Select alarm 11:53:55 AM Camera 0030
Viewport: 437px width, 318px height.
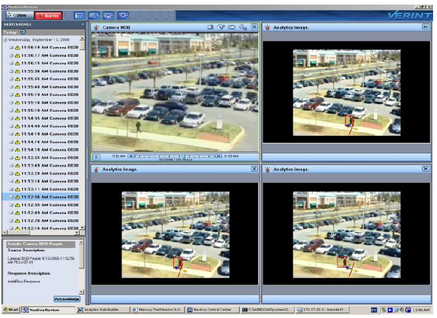50,158
